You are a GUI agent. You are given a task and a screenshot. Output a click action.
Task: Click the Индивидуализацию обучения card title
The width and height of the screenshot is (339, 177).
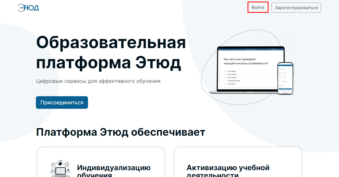(114, 170)
